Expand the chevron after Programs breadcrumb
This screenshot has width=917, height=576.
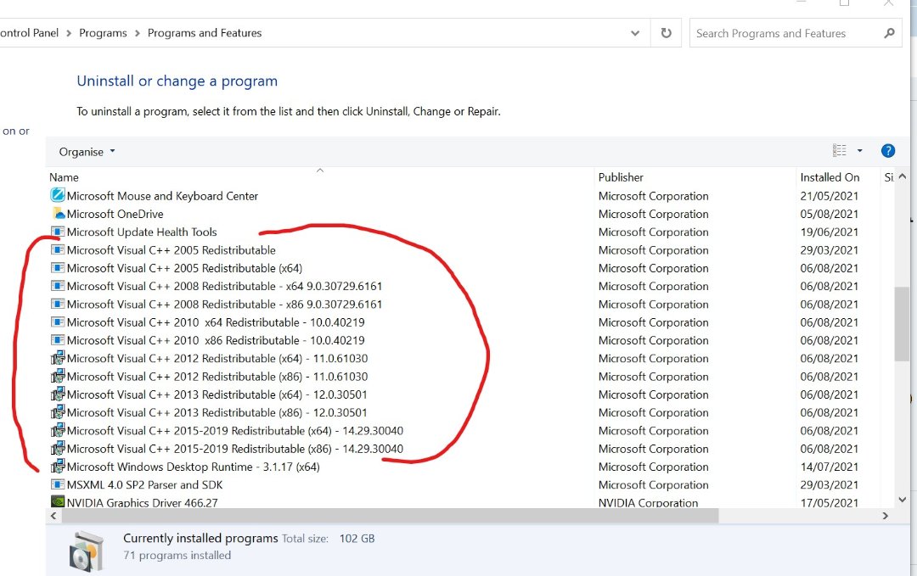138,33
